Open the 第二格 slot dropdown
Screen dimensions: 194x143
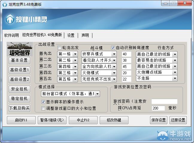pos(68,60)
